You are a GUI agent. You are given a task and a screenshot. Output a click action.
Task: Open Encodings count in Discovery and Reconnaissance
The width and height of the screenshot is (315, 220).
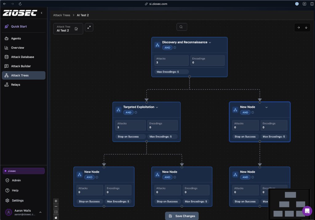tap(207, 61)
